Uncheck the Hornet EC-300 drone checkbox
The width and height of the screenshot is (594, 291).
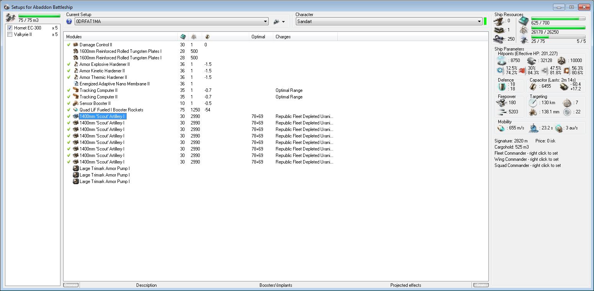click(10, 28)
